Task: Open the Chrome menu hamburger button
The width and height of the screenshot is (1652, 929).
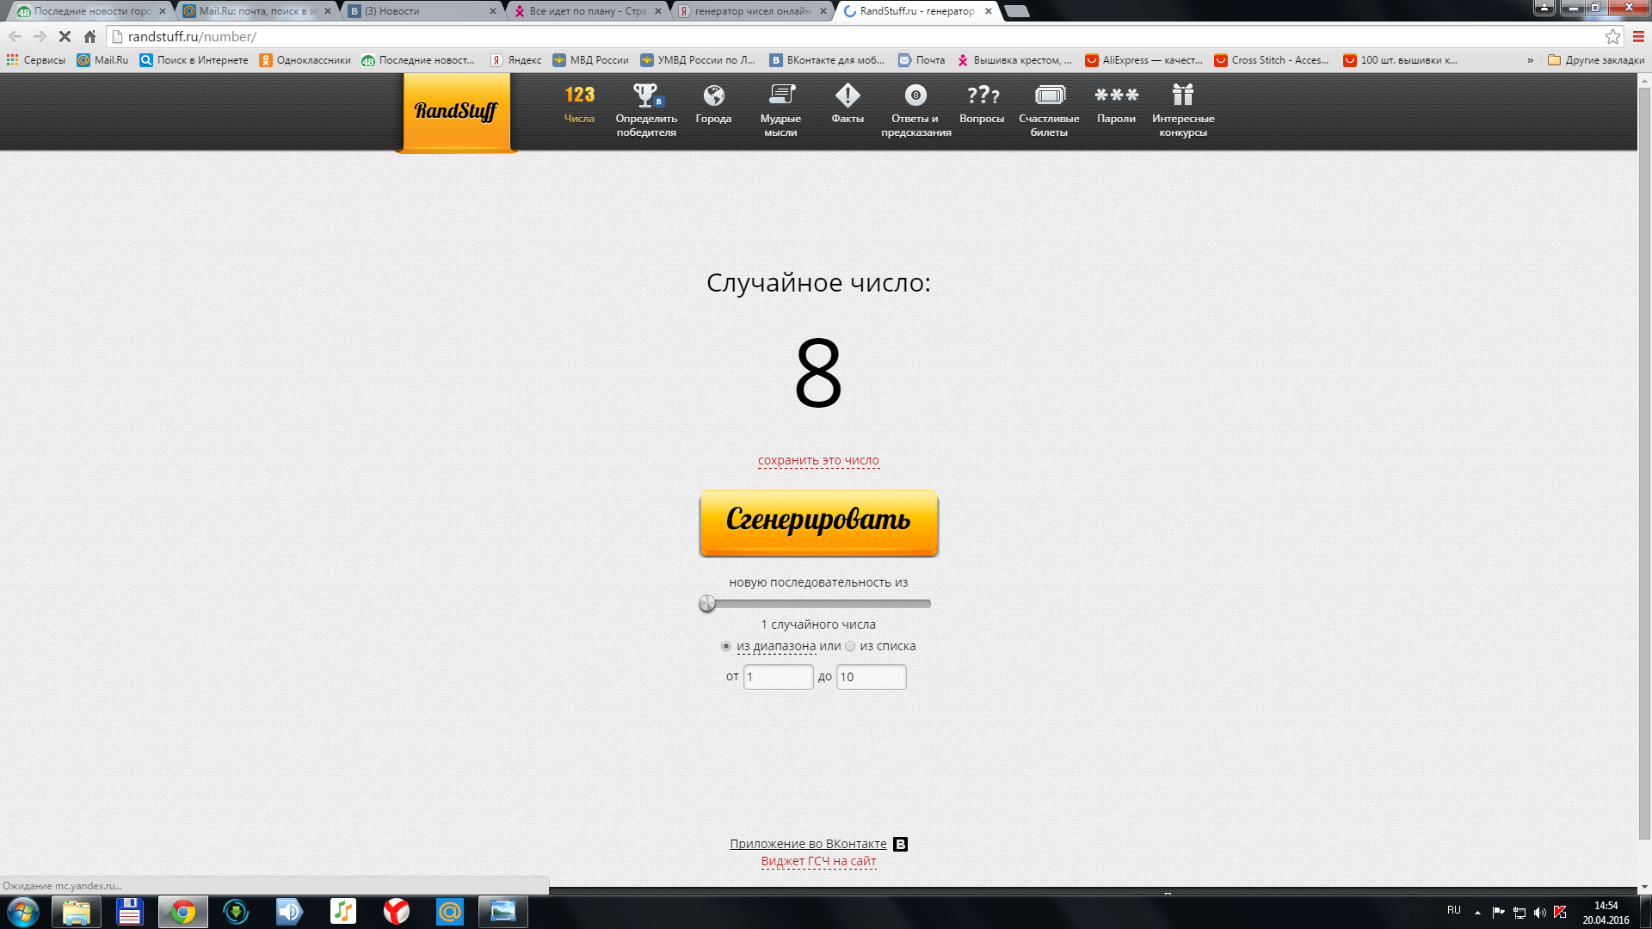Action: [1638, 37]
